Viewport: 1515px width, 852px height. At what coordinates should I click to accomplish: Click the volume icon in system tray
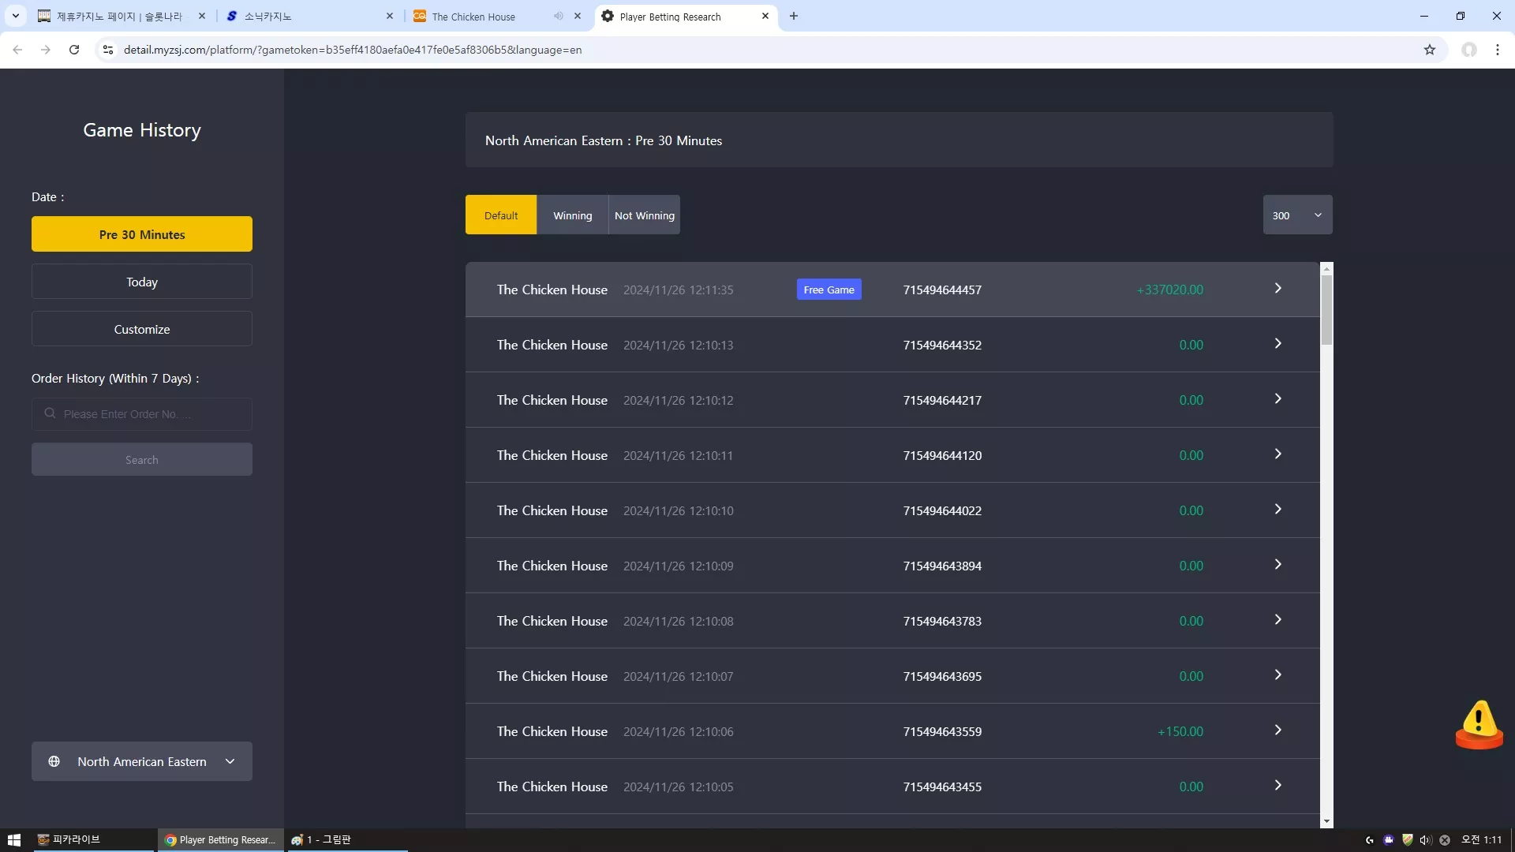pyautogui.click(x=1426, y=840)
